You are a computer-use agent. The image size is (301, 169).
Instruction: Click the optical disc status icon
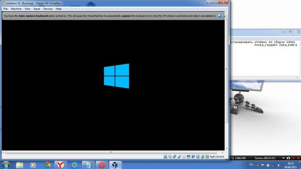[170, 156]
